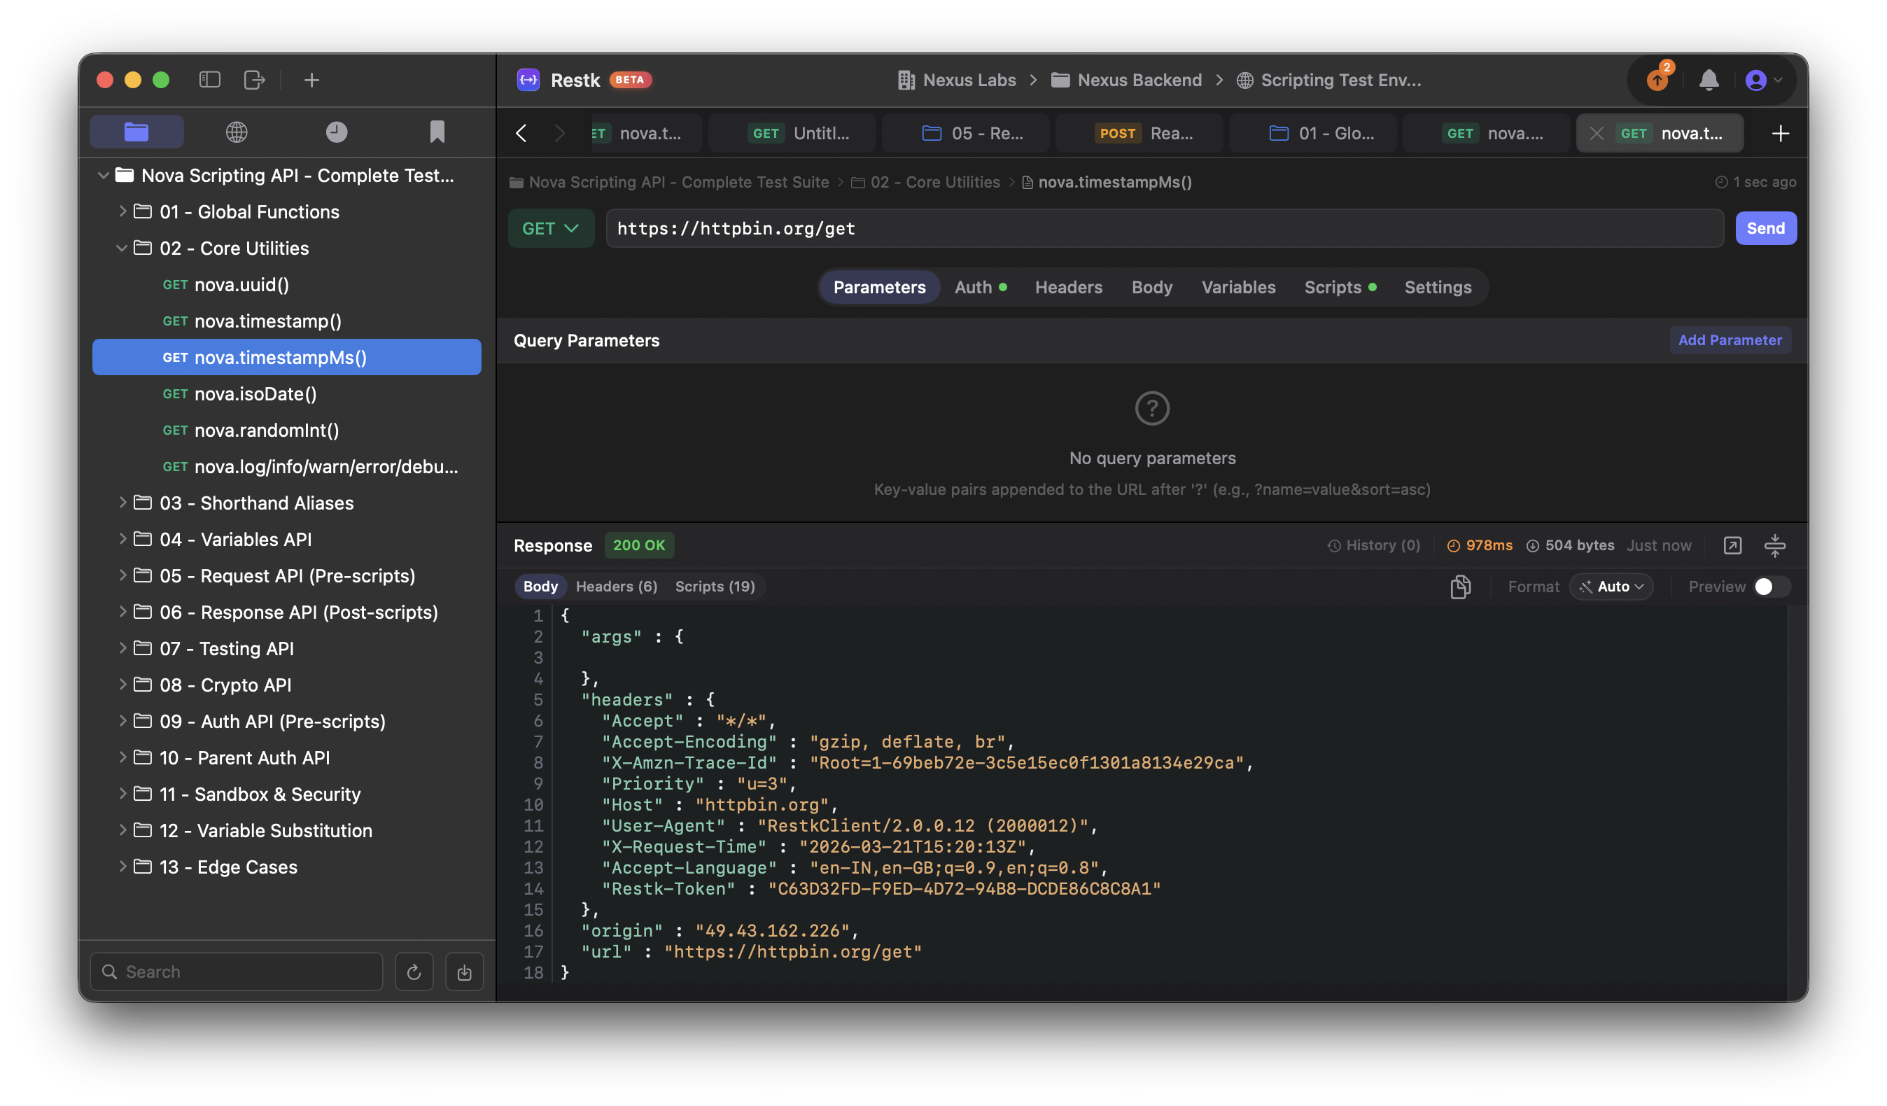Open the GET method dropdown
Viewport: 1887px width, 1106px height.
point(550,228)
